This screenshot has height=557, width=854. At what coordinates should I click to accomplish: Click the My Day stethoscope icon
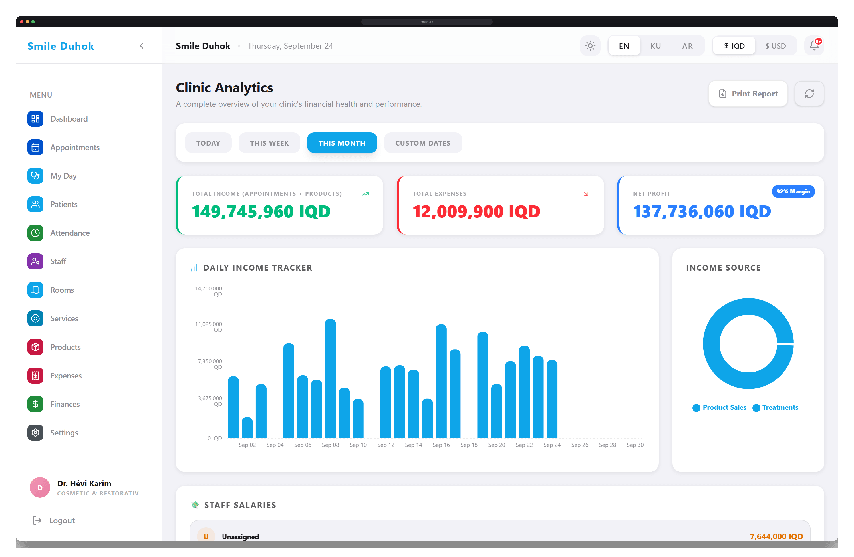point(35,176)
